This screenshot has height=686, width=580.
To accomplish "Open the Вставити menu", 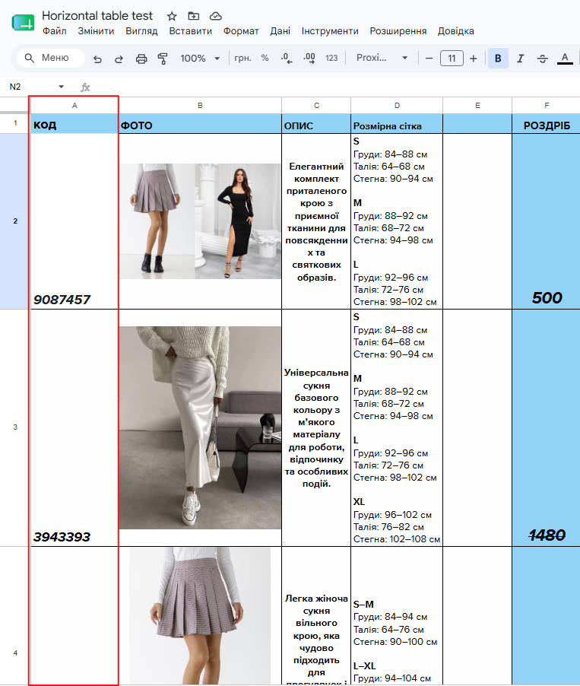I will tap(190, 31).
